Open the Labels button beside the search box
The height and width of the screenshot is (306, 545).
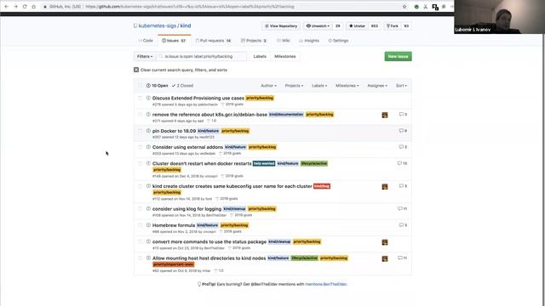(x=260, y=56)
